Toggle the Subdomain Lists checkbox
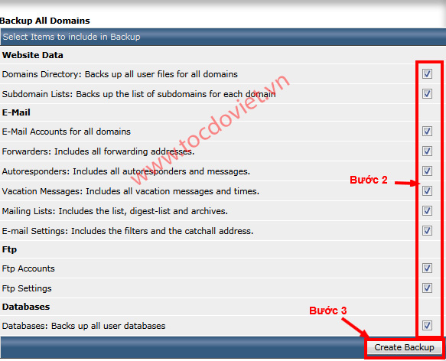446x361 pixels. click(427, 93)
